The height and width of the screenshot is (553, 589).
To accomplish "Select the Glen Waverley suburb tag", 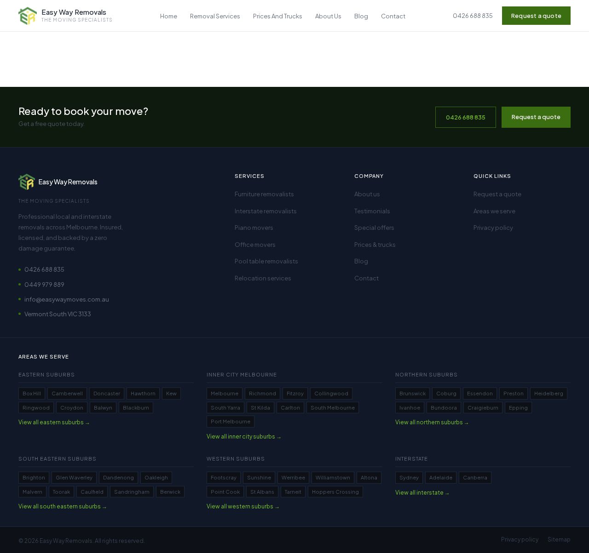I will tap(74, 478).
